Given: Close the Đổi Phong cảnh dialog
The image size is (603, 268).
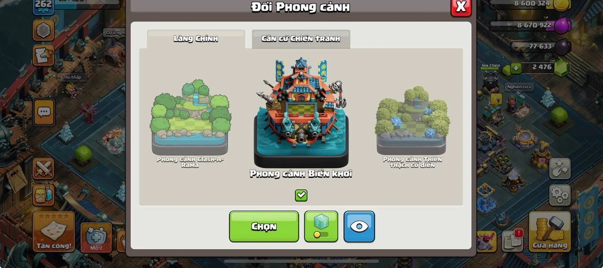Looking at the screenshot, I should coord(461,7).
